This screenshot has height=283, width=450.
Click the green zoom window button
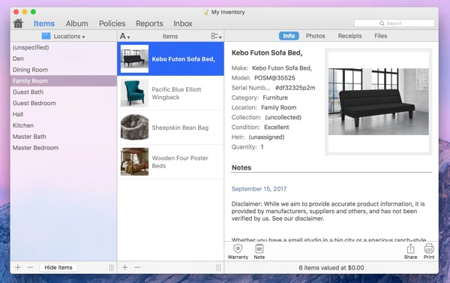(33, 12)
